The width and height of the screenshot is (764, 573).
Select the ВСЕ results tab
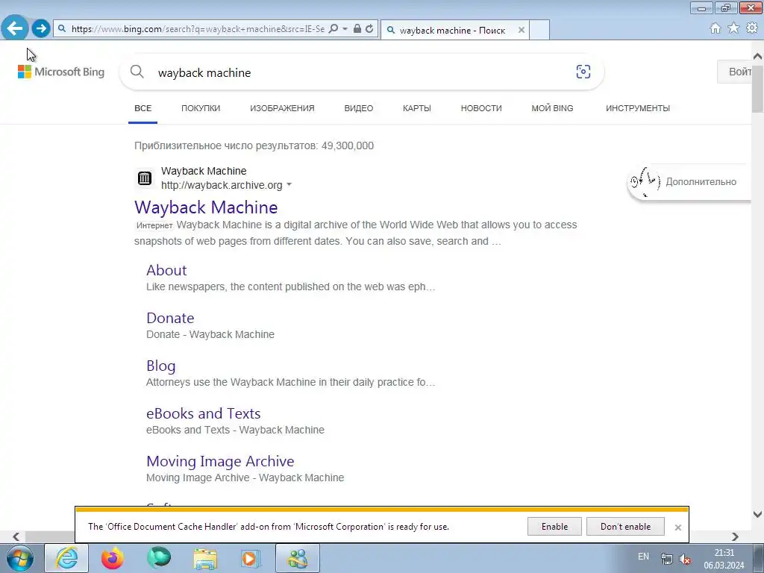(143, 108)
